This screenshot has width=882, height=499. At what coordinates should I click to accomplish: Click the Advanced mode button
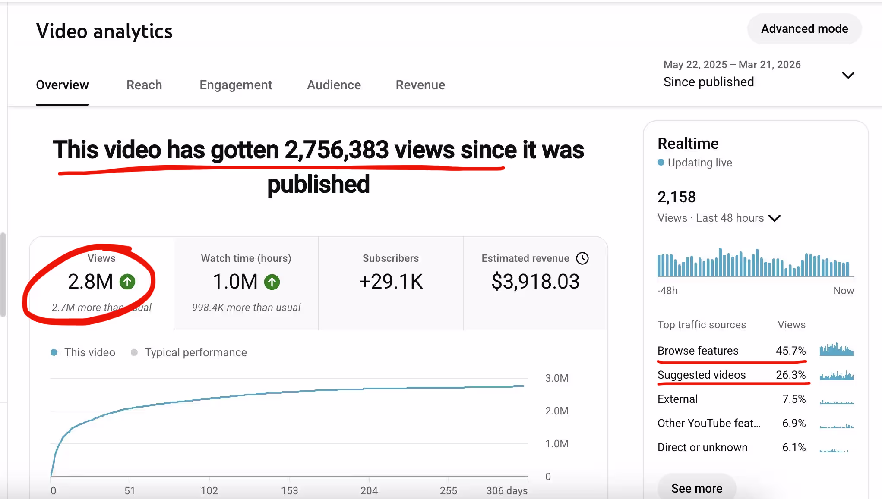[804, 29]
